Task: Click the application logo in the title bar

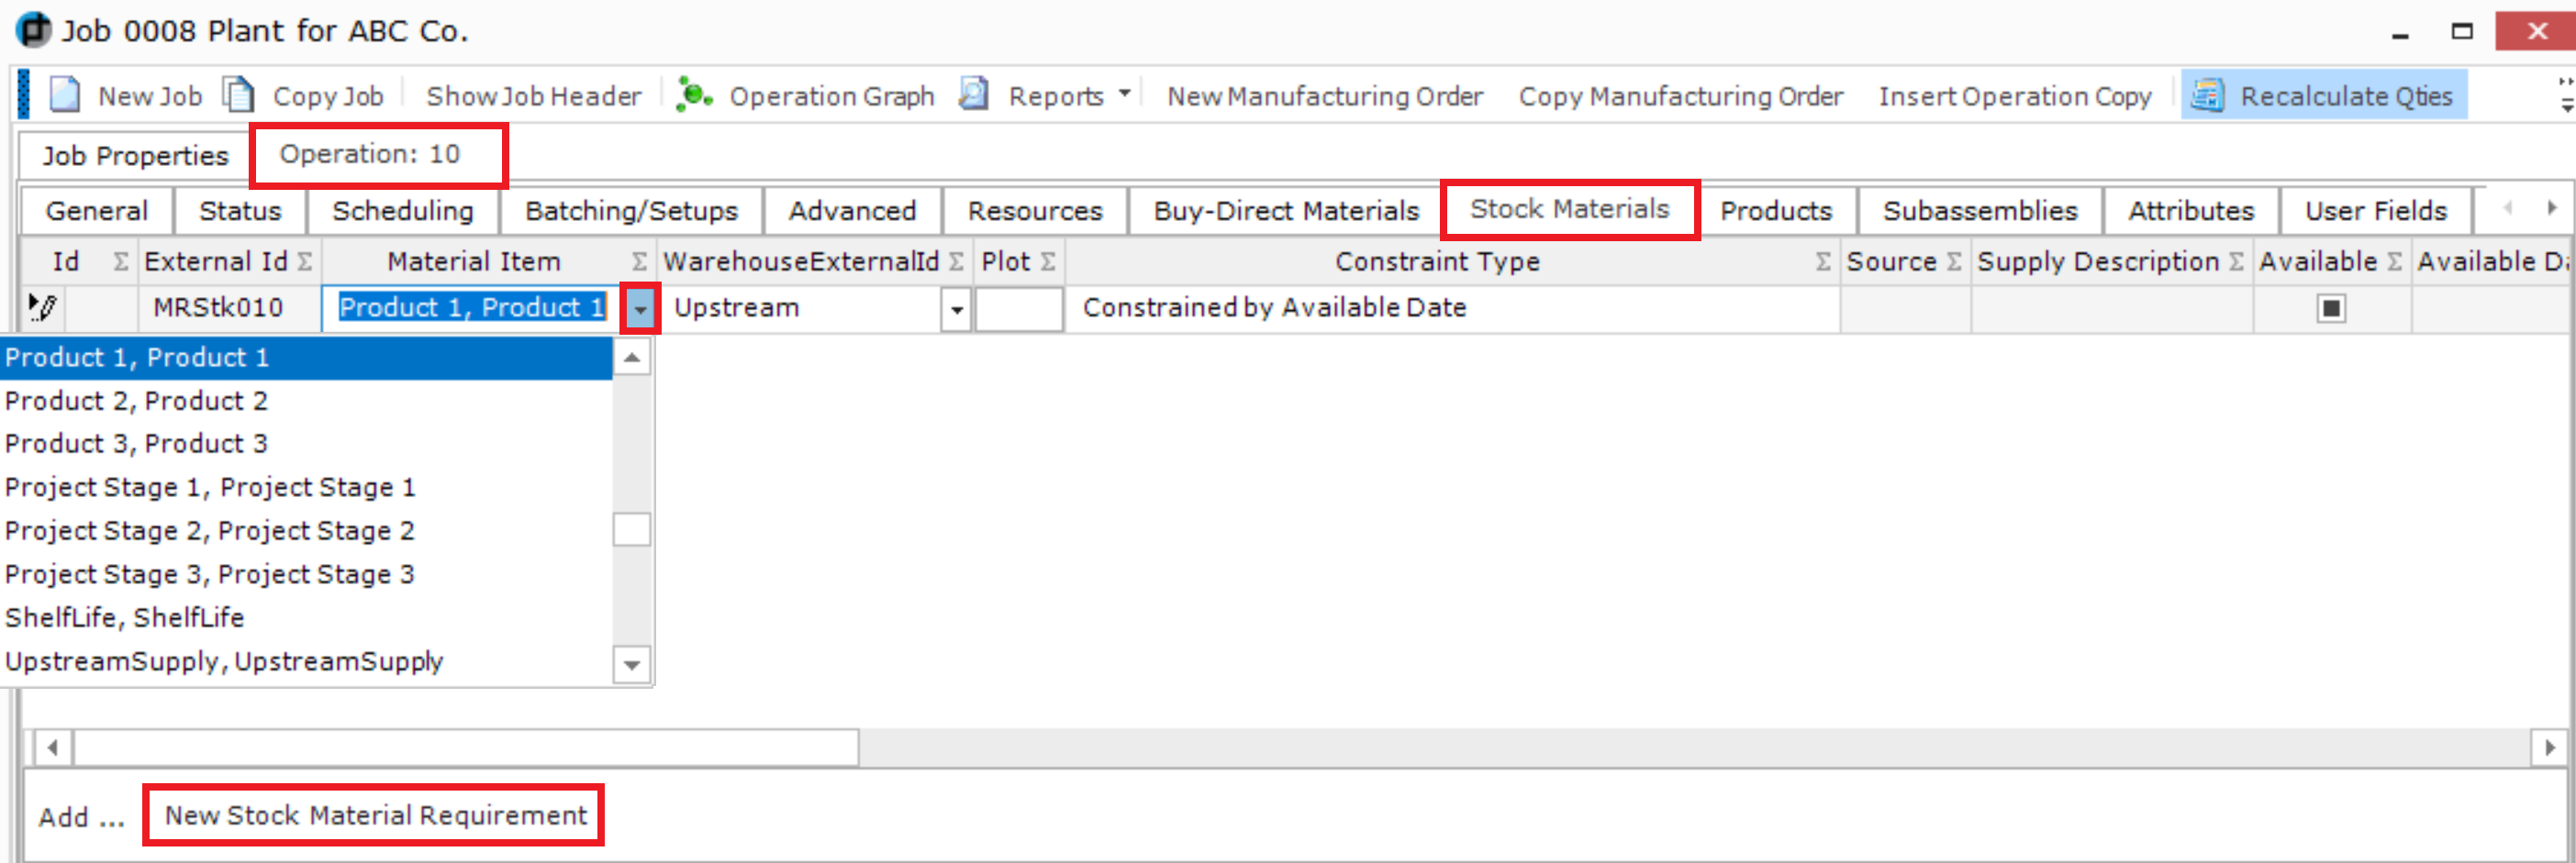Action: pyautogui.click(x=34, y=30)
